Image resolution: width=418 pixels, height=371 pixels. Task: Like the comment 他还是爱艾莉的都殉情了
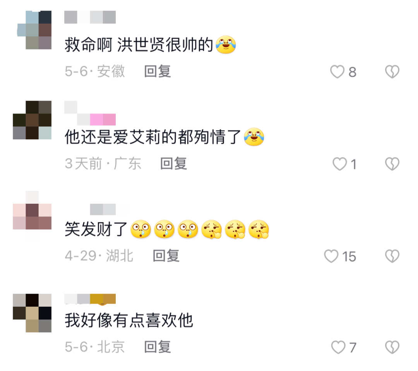(x=340, y=164)
